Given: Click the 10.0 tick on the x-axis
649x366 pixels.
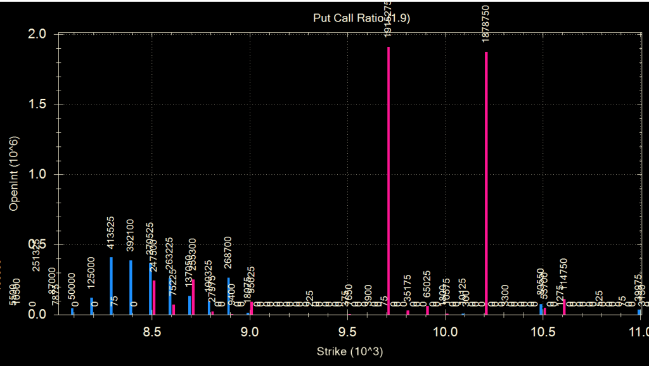Looking at the screenshot, I should 446,331.
